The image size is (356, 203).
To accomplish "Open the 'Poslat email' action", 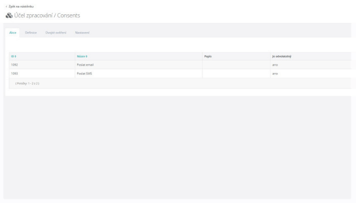I will (85, 65).
